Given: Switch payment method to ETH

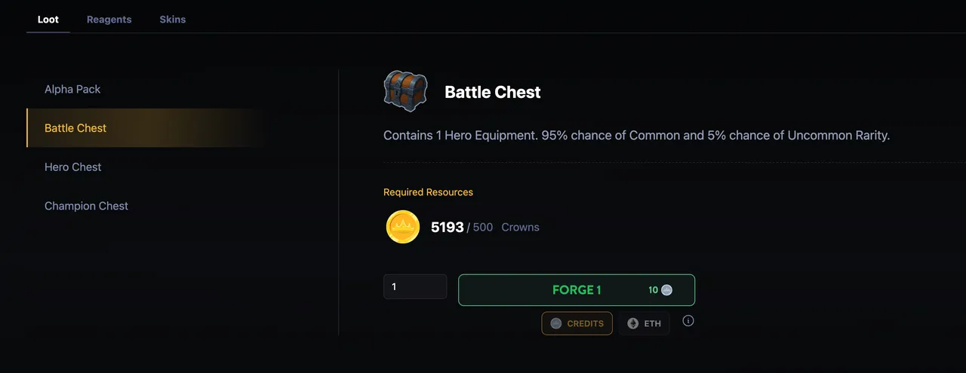Looking at the screenshot, I should coord(645,323).
